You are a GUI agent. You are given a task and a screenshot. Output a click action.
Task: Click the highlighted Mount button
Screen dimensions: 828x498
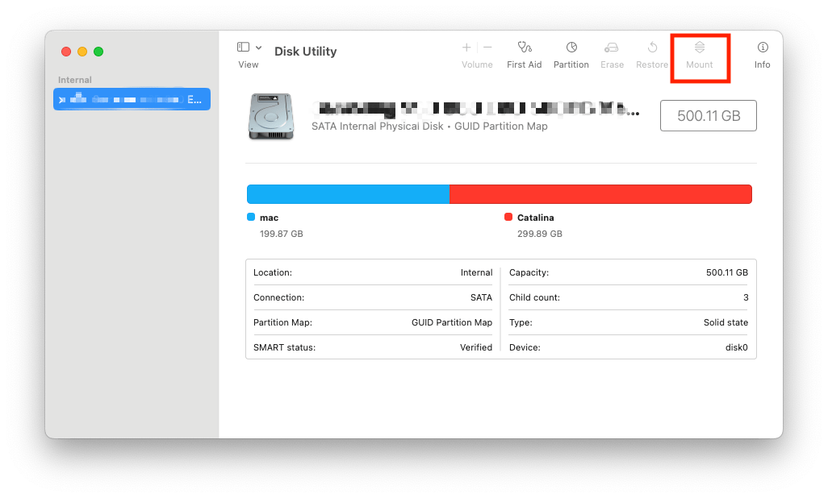[699, 55]
